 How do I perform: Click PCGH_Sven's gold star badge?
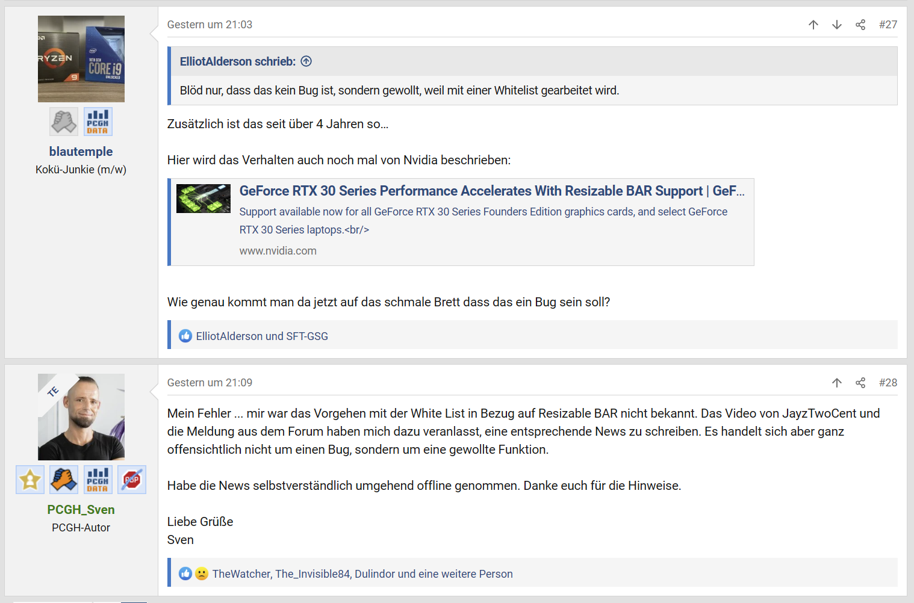pyautogui.click(x=30, y=480)
